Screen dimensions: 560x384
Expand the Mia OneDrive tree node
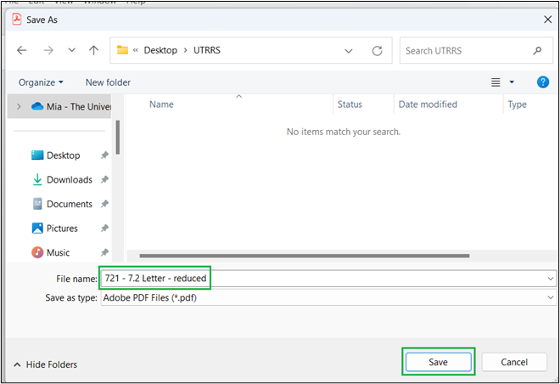click(19, 106)
